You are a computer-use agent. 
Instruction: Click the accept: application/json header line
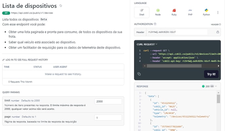pos(174,58)
